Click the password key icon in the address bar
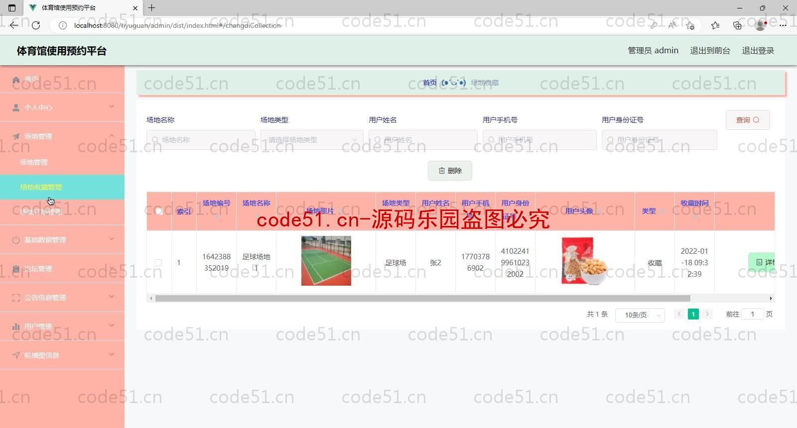The width and height of the screenshot is (797, 428). (654, 25)
